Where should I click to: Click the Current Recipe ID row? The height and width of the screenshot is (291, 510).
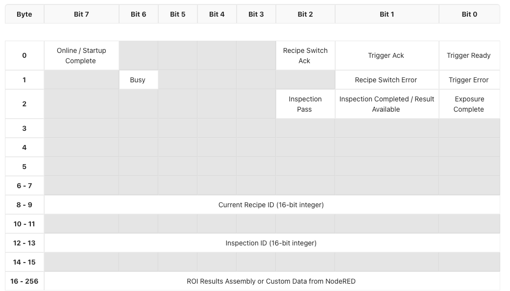(x=271, y=205)
